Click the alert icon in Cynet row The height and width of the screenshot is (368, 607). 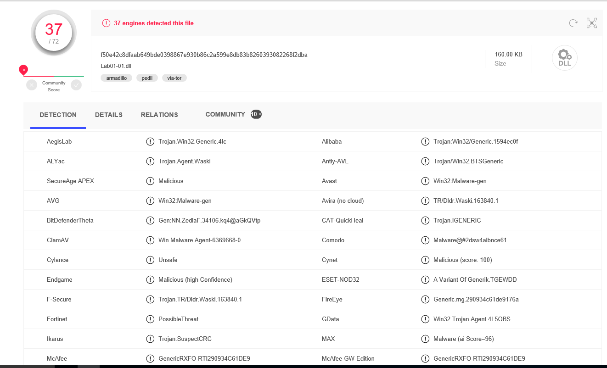[425, 260]
